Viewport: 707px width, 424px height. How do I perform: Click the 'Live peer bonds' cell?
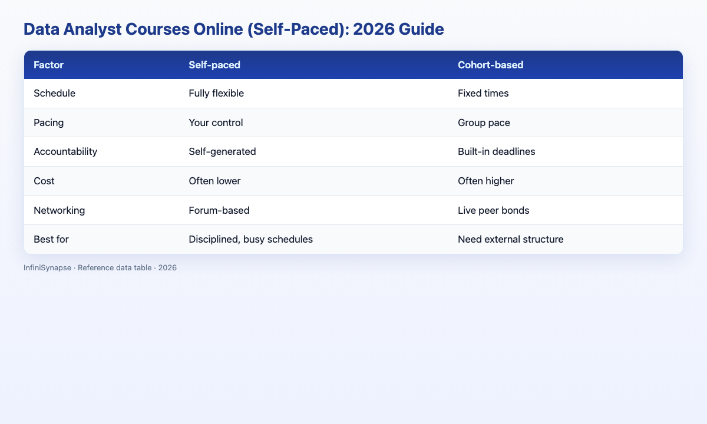494,210
